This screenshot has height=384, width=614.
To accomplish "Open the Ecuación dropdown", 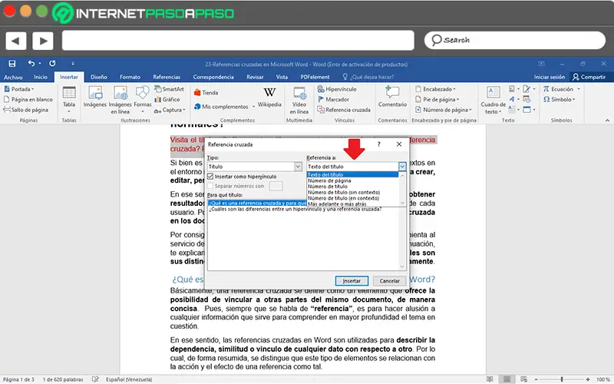I will (x=562, y=89).
